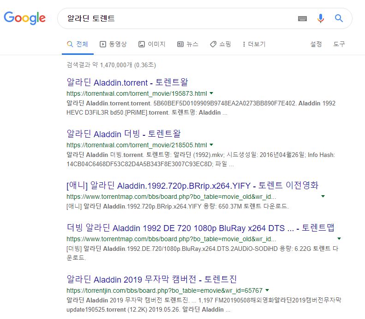Expand dropdown arrow beside the [애니] result URL
This screenshot has height=319, width=365.
(323, 196)
